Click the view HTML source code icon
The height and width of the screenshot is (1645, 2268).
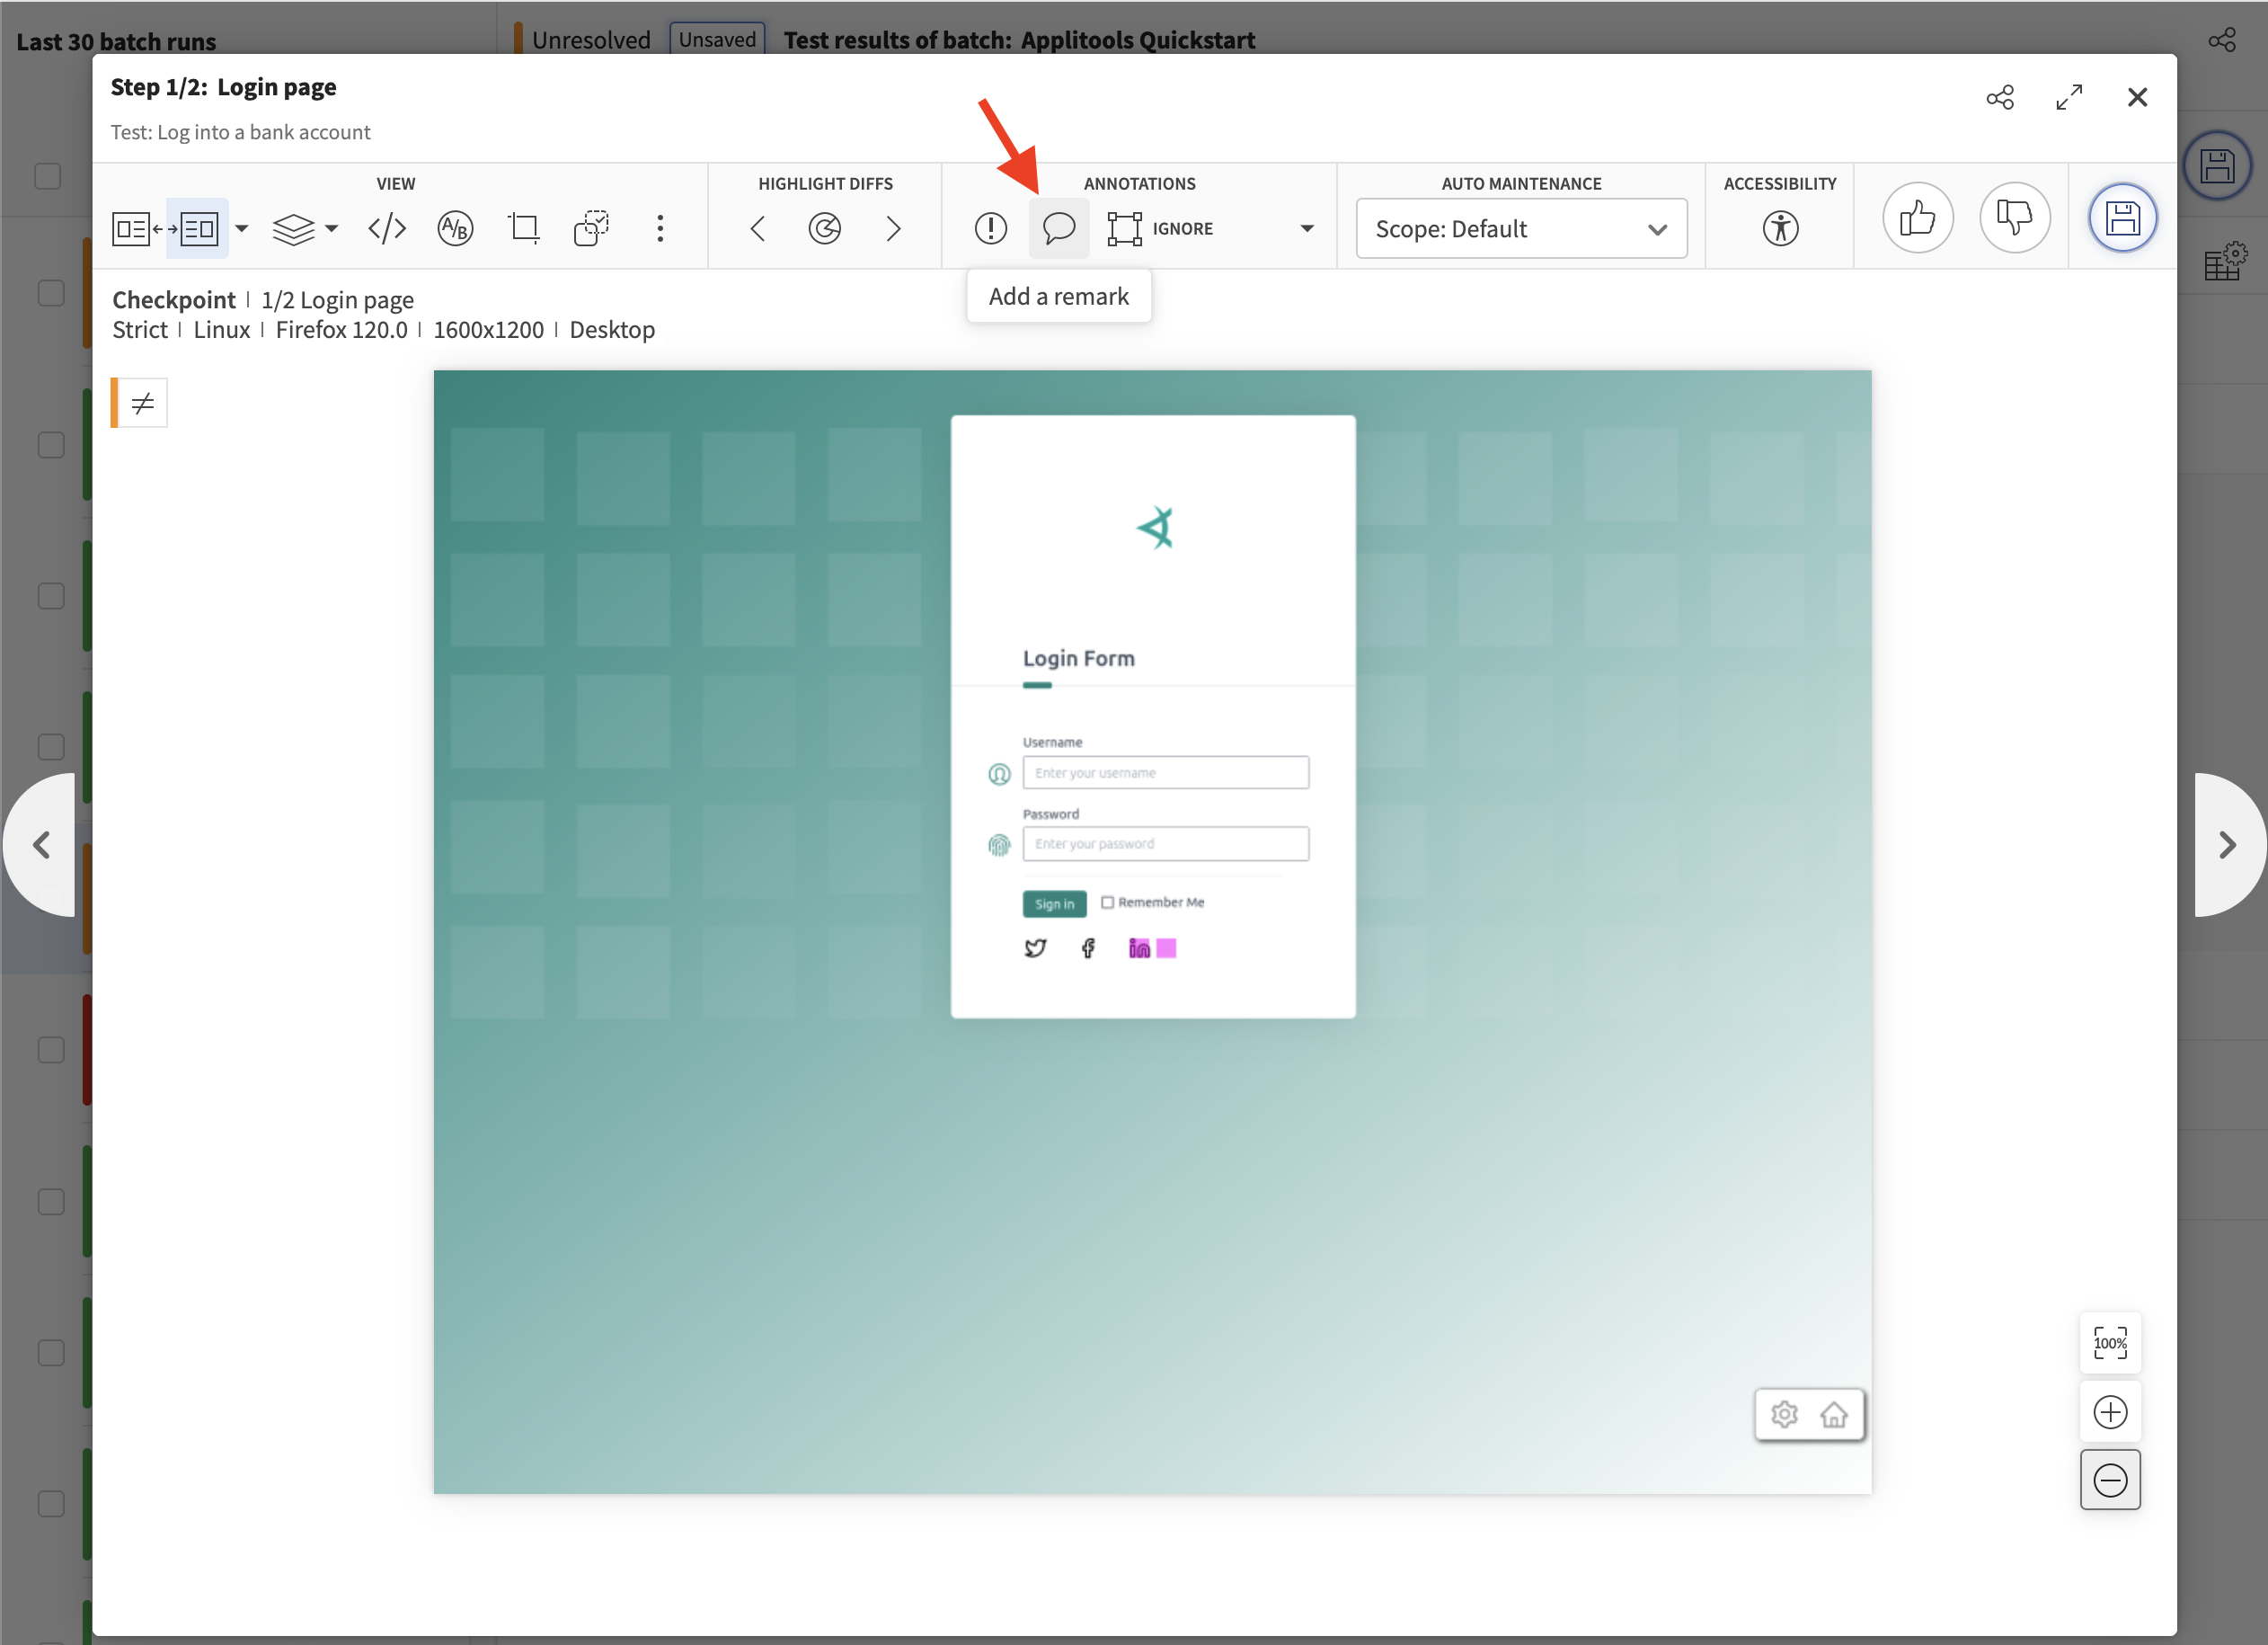coord(387,229)
